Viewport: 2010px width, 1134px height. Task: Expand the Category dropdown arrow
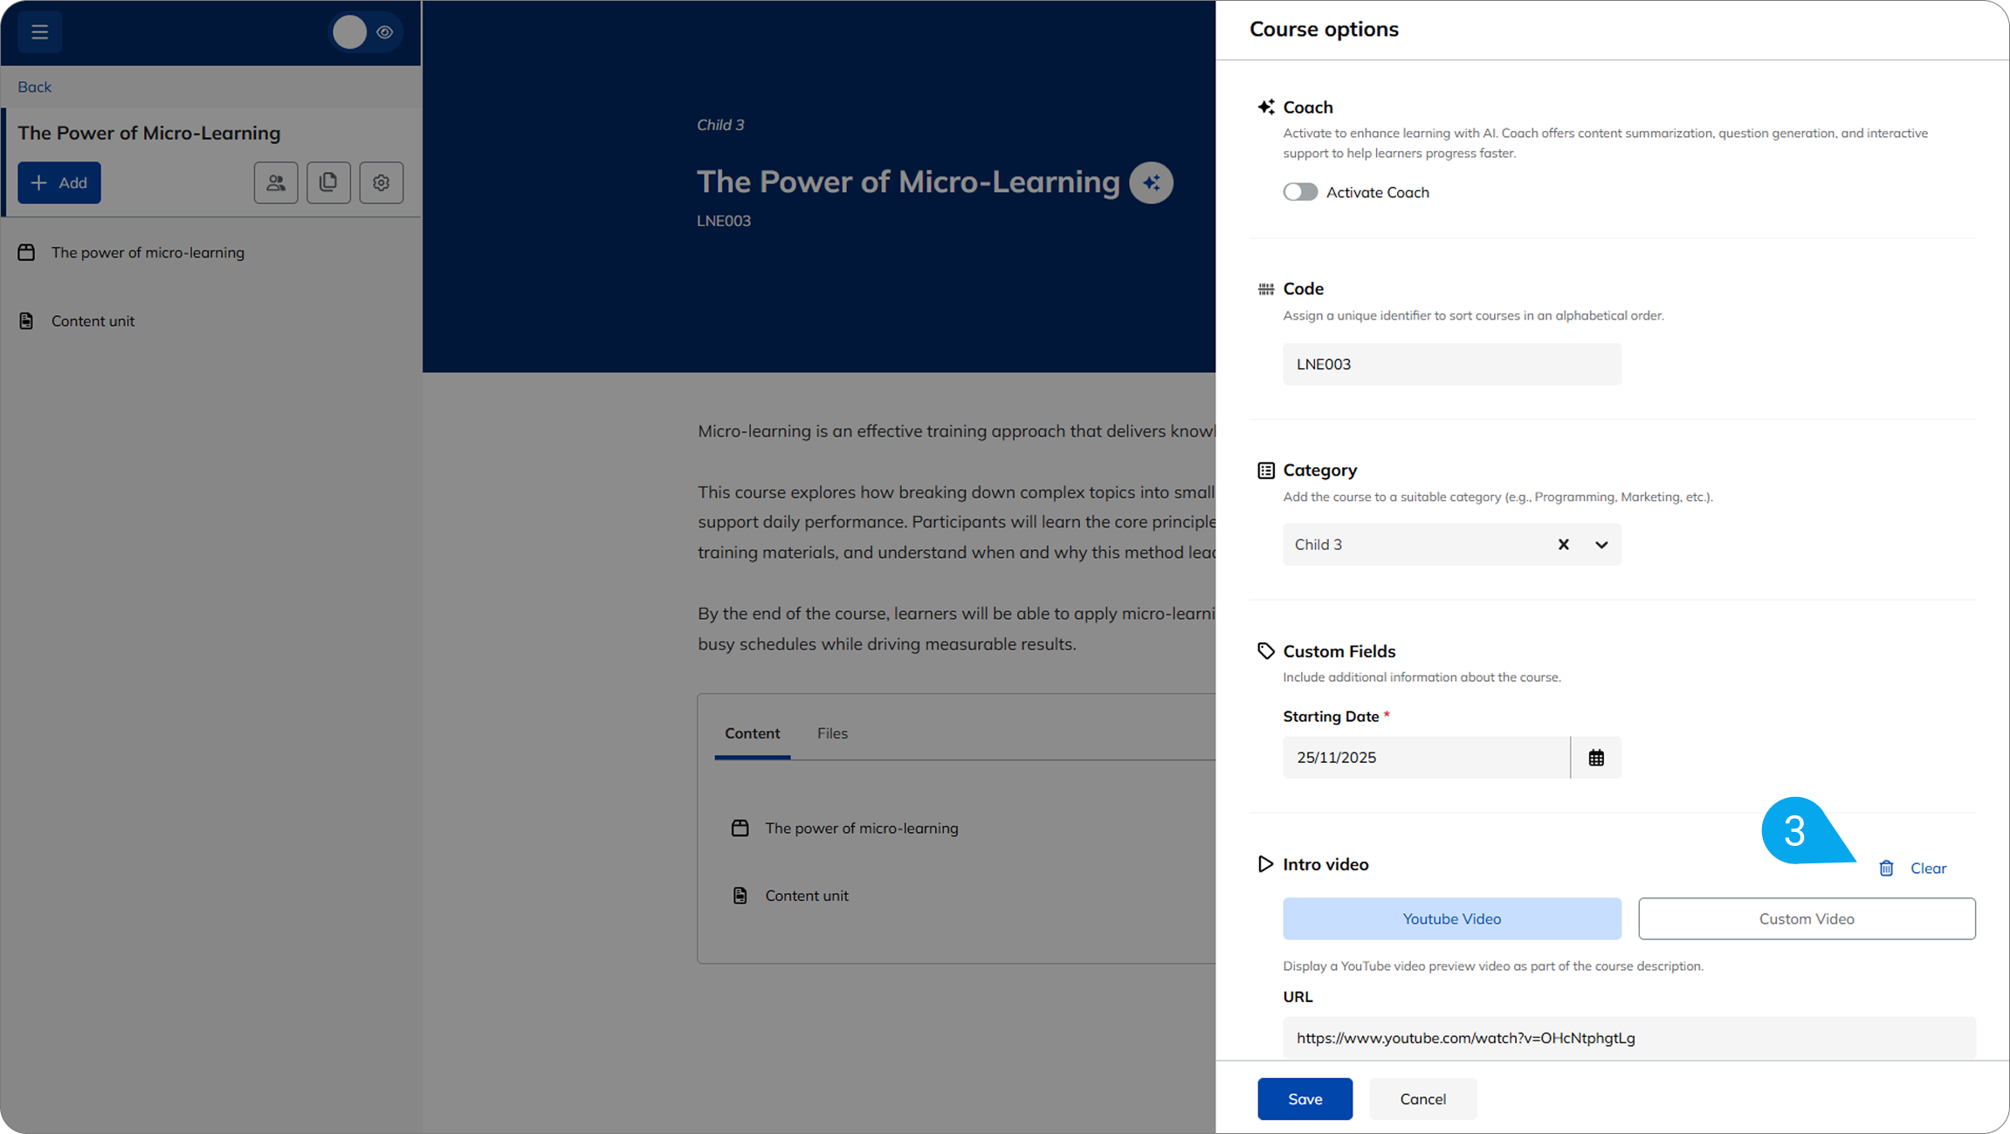click(x=1601, y=545)
